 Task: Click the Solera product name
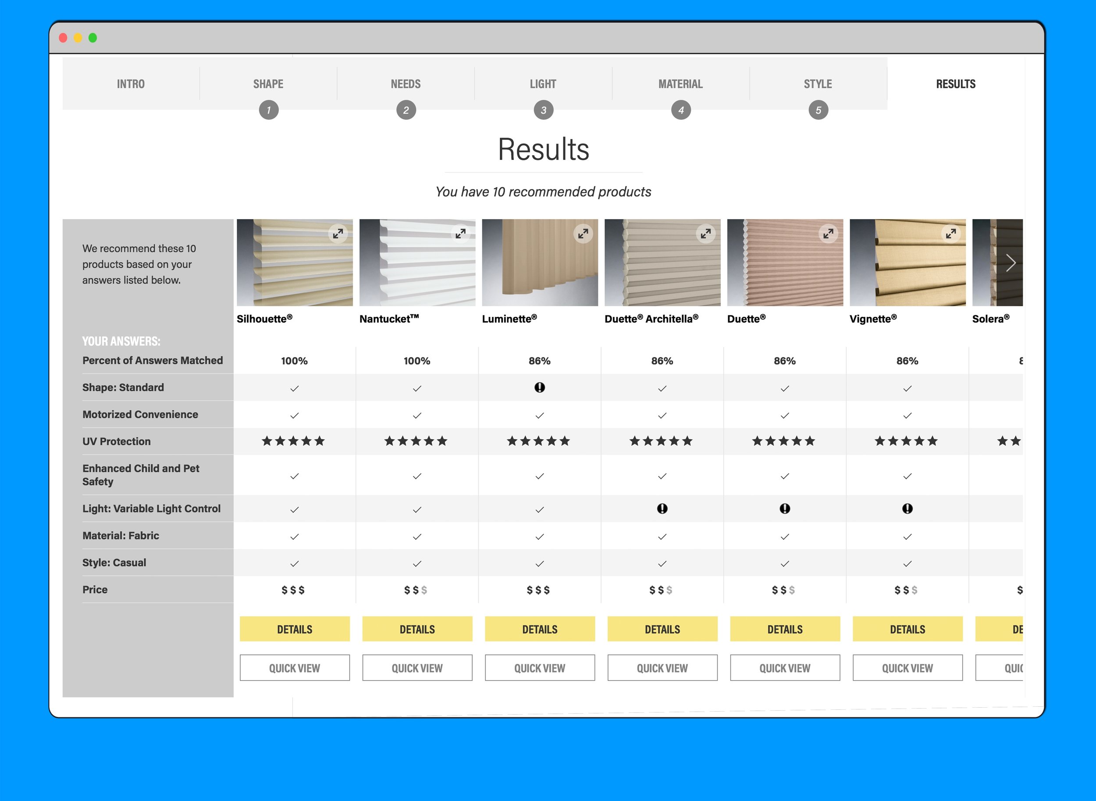(x=991, y=319)
